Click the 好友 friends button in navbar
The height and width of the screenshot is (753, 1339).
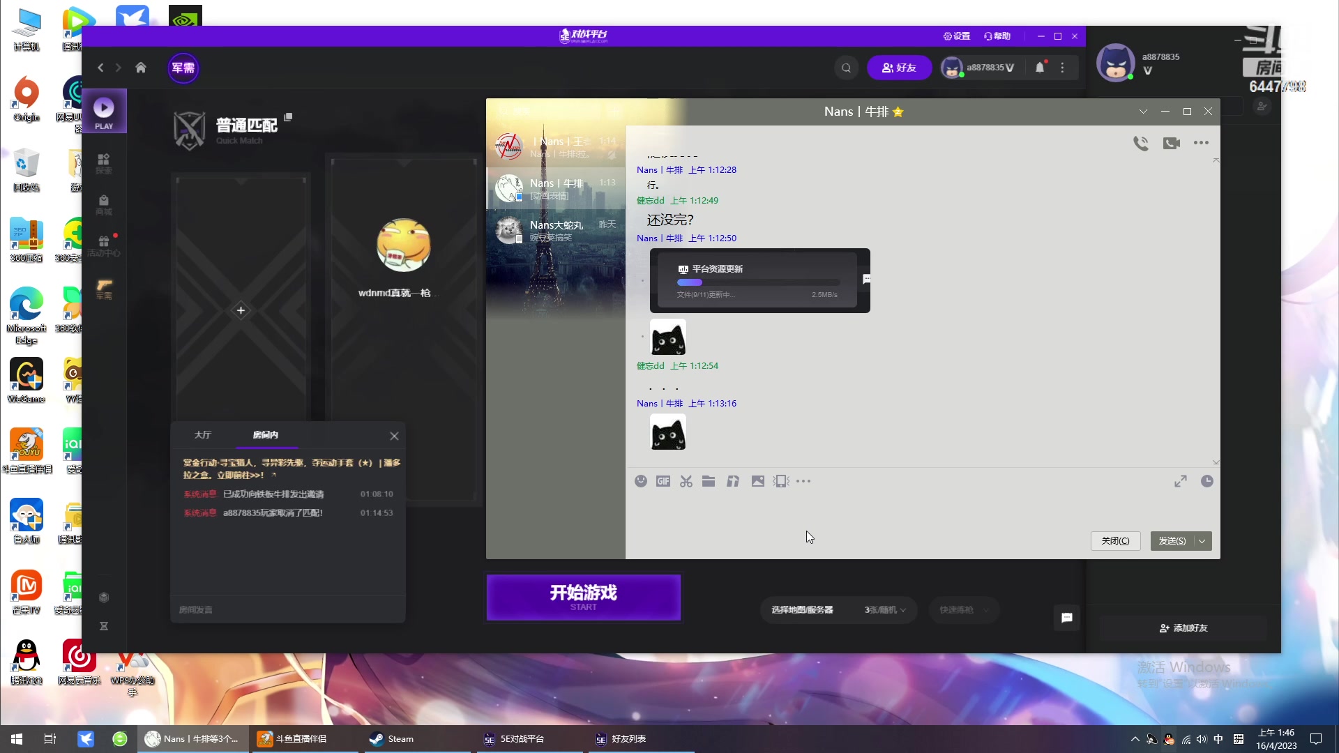click(901, 67)
